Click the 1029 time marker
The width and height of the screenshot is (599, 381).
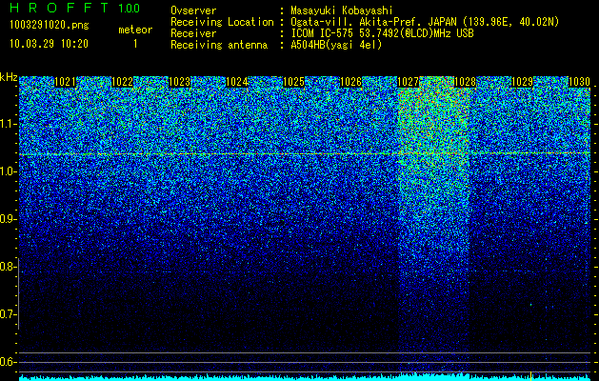[522, 82]
